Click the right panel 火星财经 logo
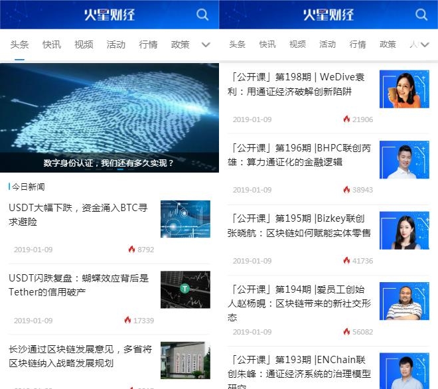438x389 pixels. coord(328,15)
